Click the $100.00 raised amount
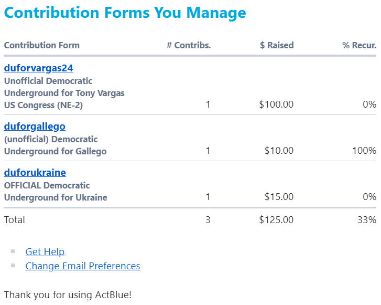The height and width of the screenshot is (305, 381). point(276,104)
